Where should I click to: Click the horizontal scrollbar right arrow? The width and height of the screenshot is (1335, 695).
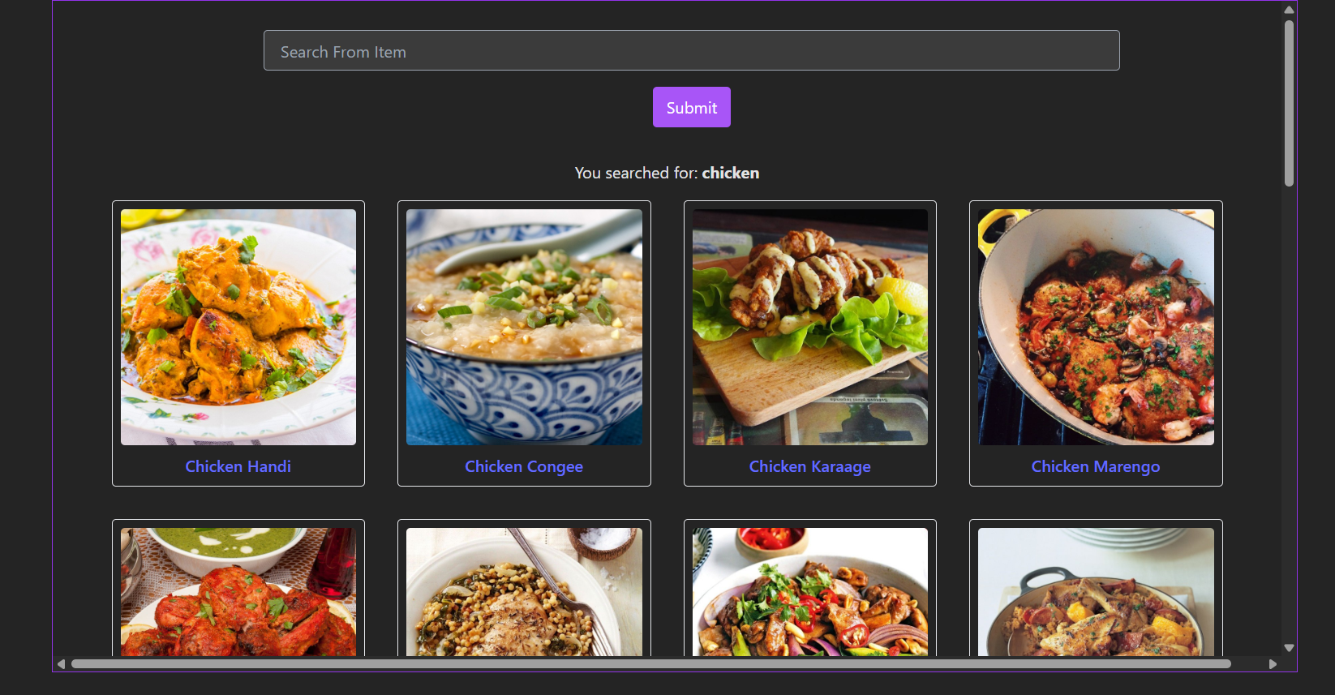click(1273, 663)
